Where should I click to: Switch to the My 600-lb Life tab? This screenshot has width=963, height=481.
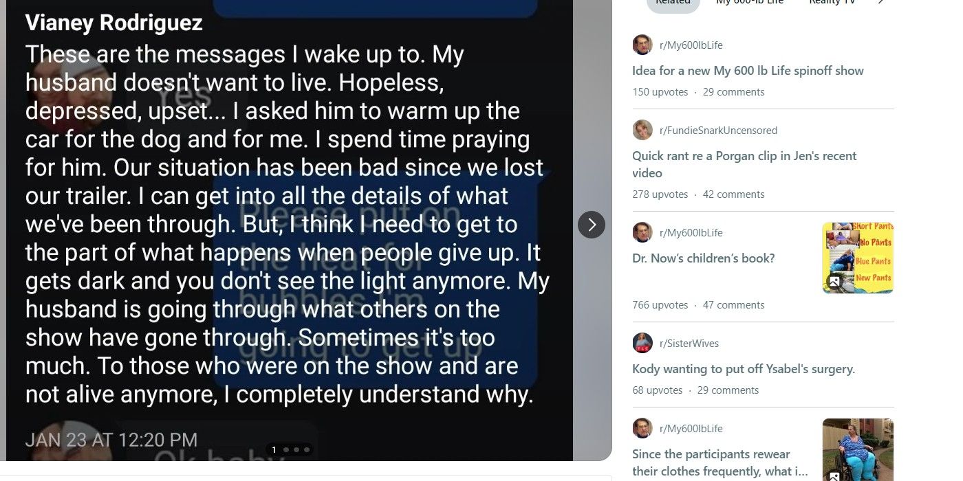750,2
